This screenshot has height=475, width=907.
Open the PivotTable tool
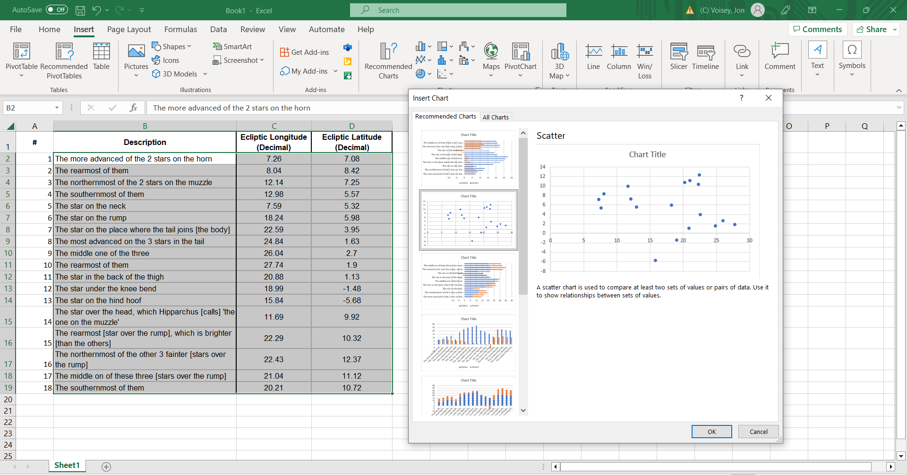click(x=22, y=59)
